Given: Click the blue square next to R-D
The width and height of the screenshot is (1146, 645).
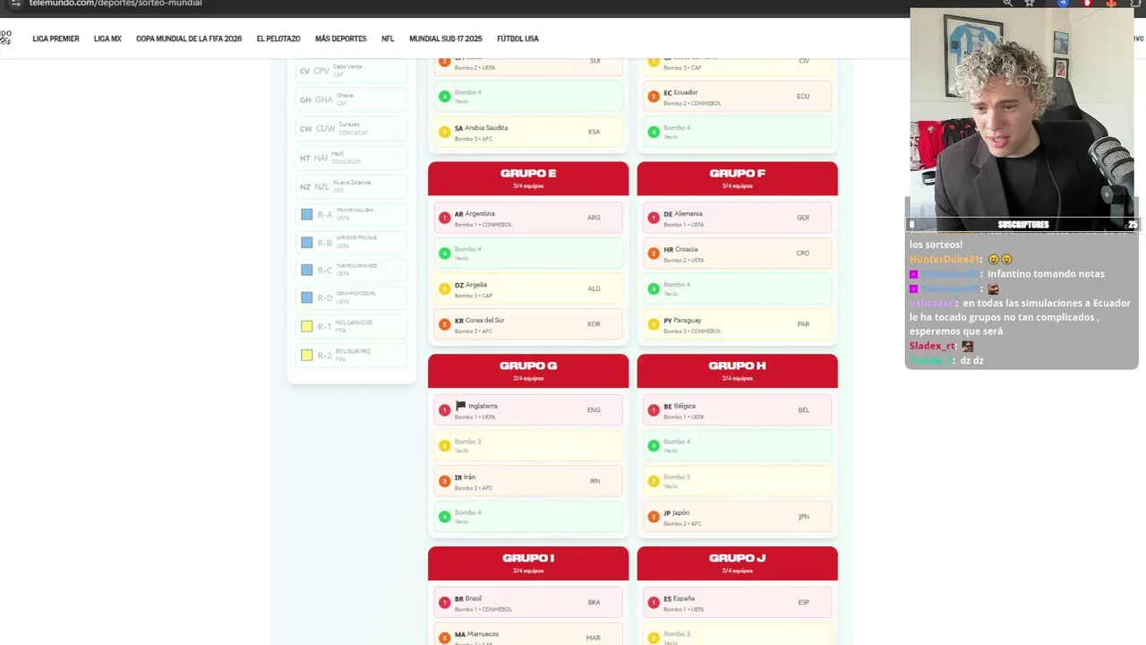Looking at the screenshot, I should tap(307, 297).
